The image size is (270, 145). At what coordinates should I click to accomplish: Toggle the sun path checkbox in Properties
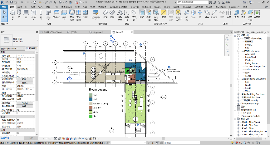click(18, 113)
